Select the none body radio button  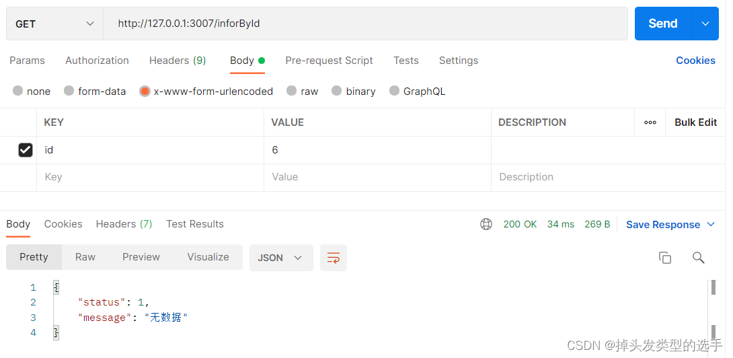[x=17, y=91]
